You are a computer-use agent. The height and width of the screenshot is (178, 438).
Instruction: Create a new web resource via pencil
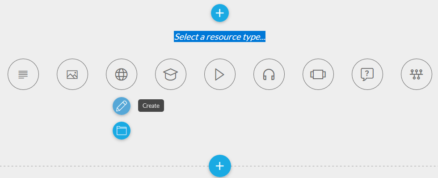pos(122,106)
